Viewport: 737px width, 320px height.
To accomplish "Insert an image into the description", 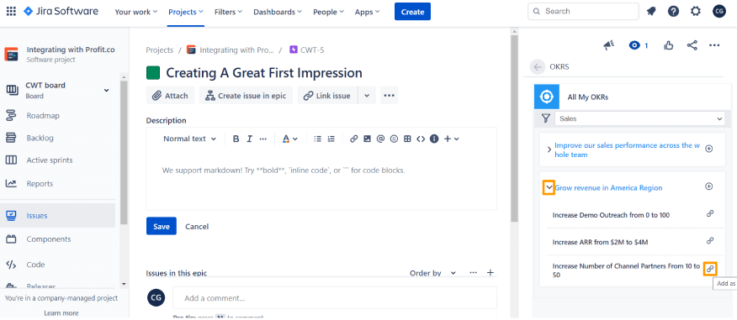I will click(x=367, y=139).
